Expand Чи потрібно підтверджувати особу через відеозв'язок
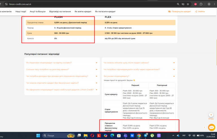 click(139, 69)
